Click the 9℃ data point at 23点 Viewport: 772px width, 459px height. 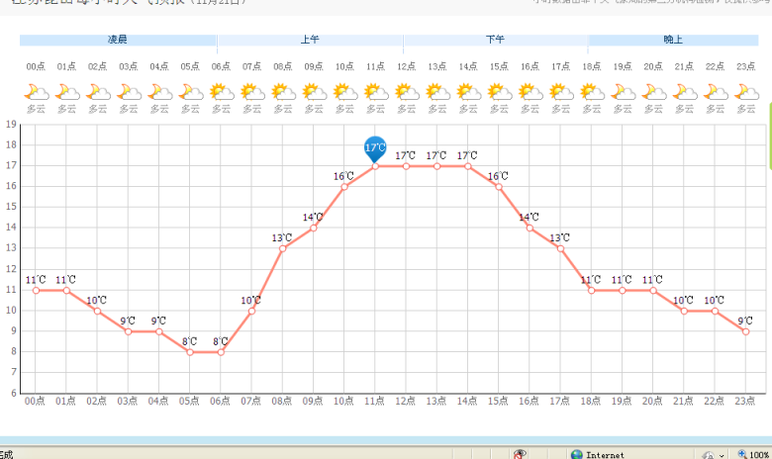click(x=745, y=331)
